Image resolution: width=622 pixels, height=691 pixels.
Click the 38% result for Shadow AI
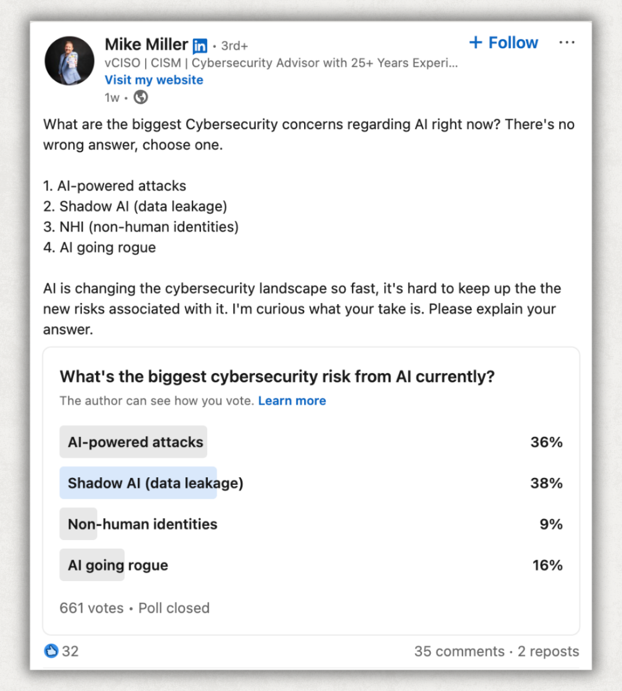547,483
